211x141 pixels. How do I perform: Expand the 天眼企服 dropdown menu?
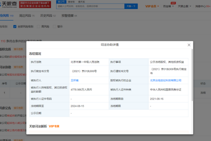coord(185,6)
